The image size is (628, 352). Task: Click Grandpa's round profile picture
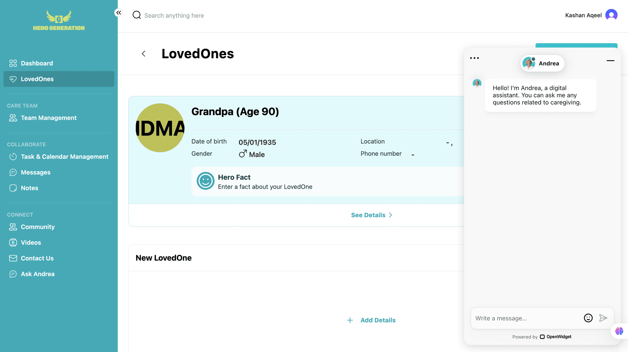click(x=160, y=128)
